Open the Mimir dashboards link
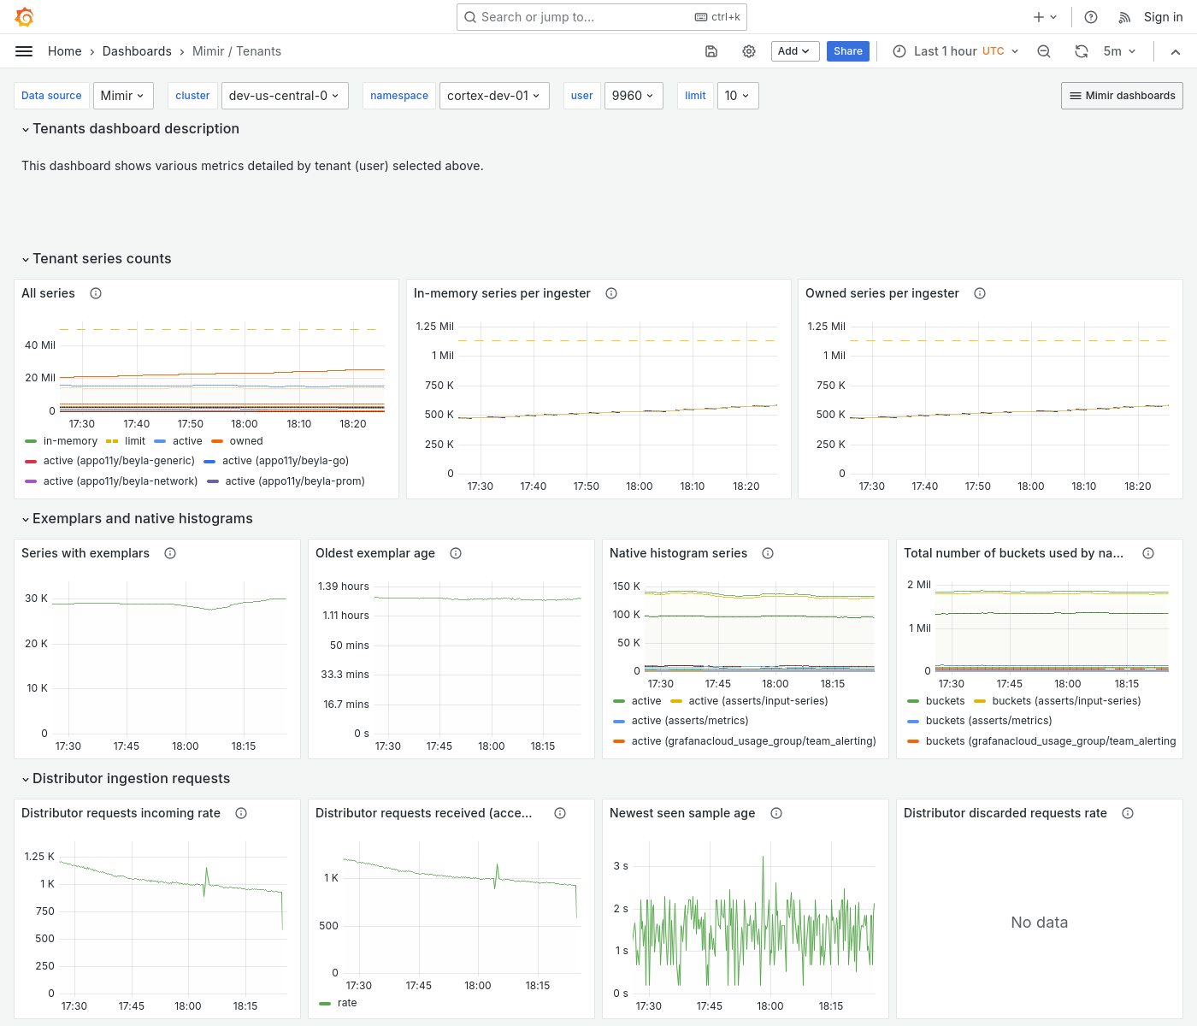Screen dimensions: 1197x1026 tap(1121, 96)
